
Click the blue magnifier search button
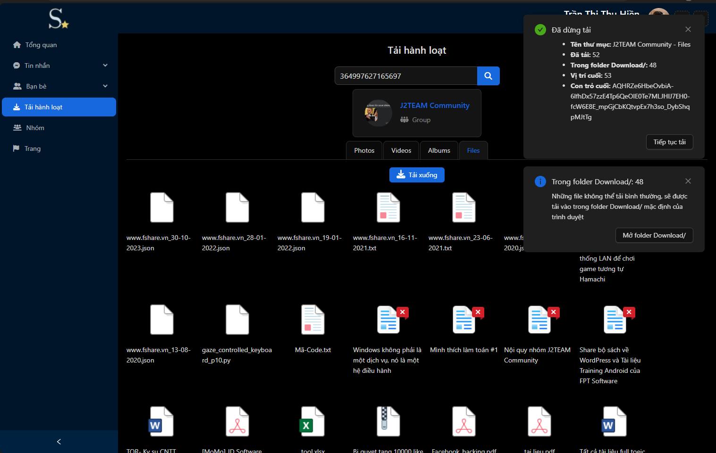click(489, 76)
